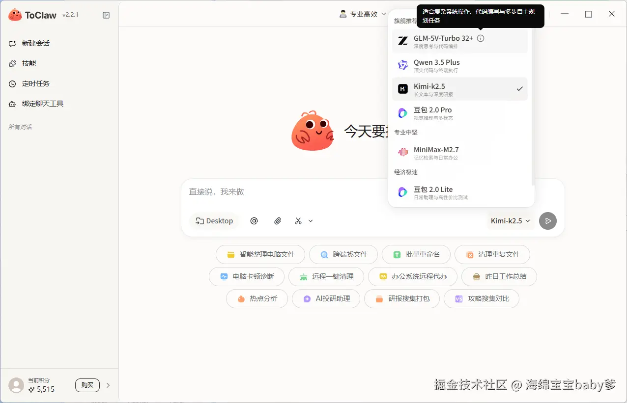
Task: Click the 远程一键清理 suggestion chip
Action: click(326, 276)
